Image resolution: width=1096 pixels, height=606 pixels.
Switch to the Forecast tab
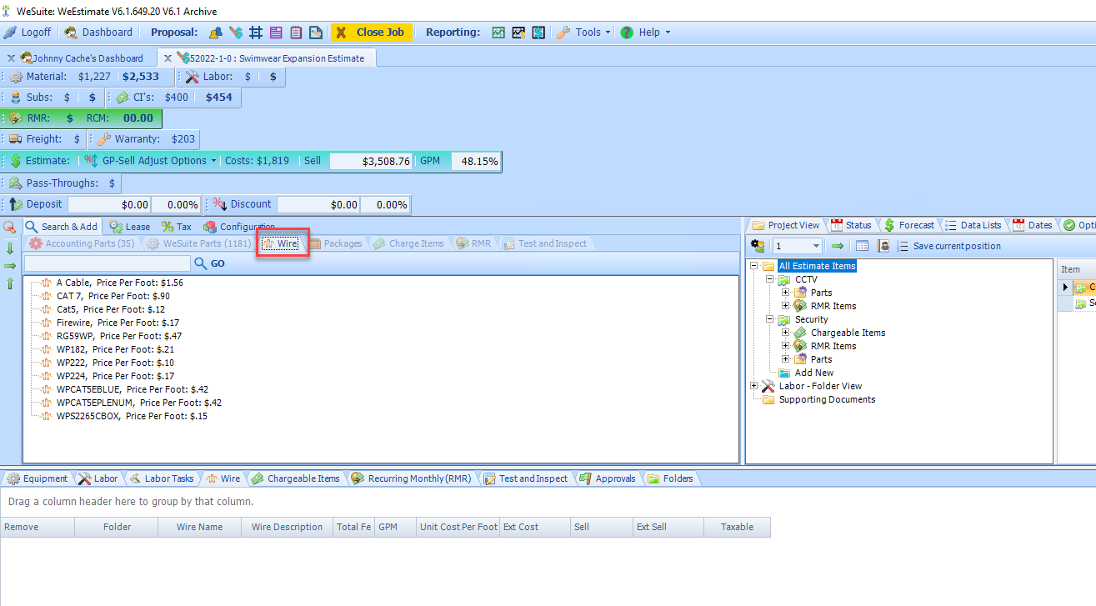tap(909, 225)
